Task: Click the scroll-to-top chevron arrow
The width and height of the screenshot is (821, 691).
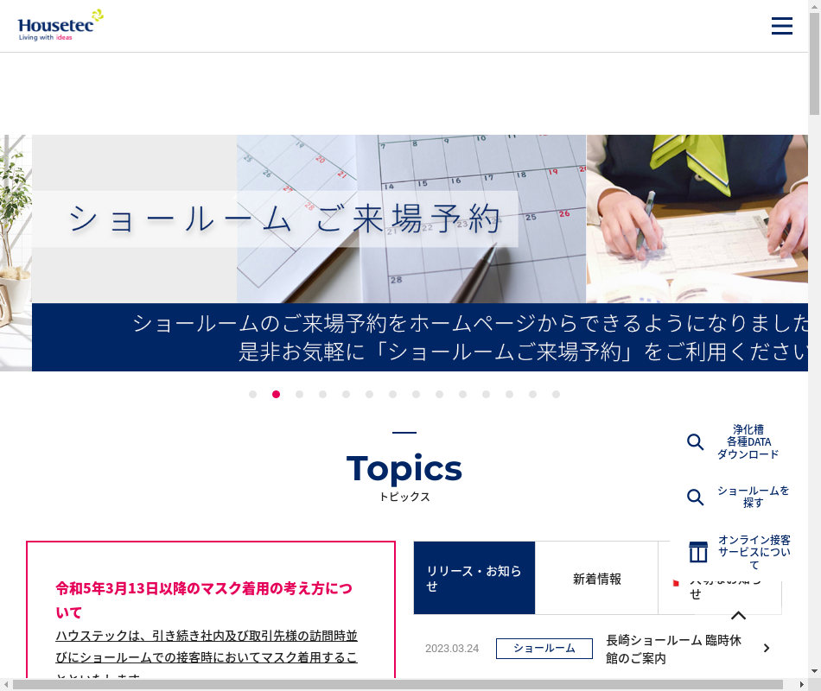Action: point(738,616)
